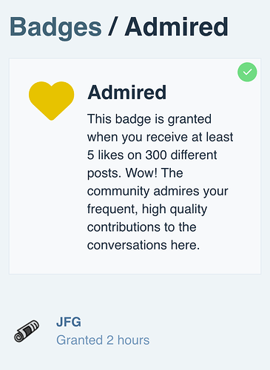The height and width of the screenshot is (370, 270).
Task: Open JFG's rolled newspaper avatar
Action: pyautogui.click(x=27, y=332)
